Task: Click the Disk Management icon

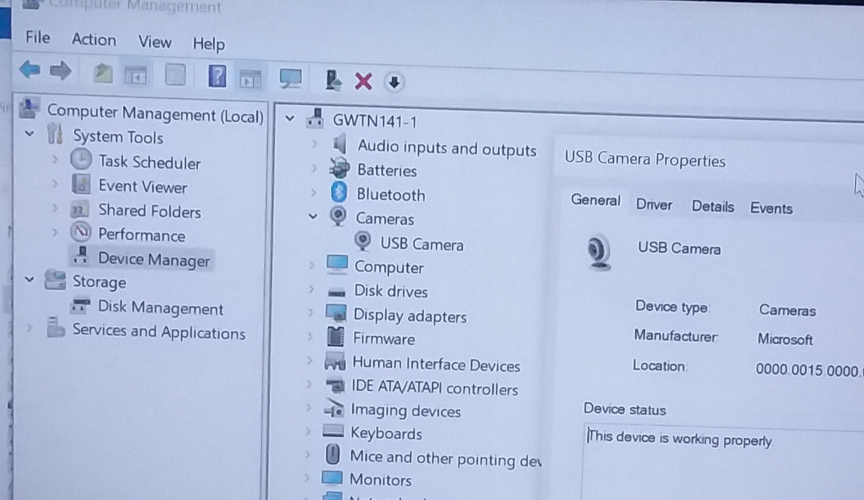Action: tap(80, 305)
